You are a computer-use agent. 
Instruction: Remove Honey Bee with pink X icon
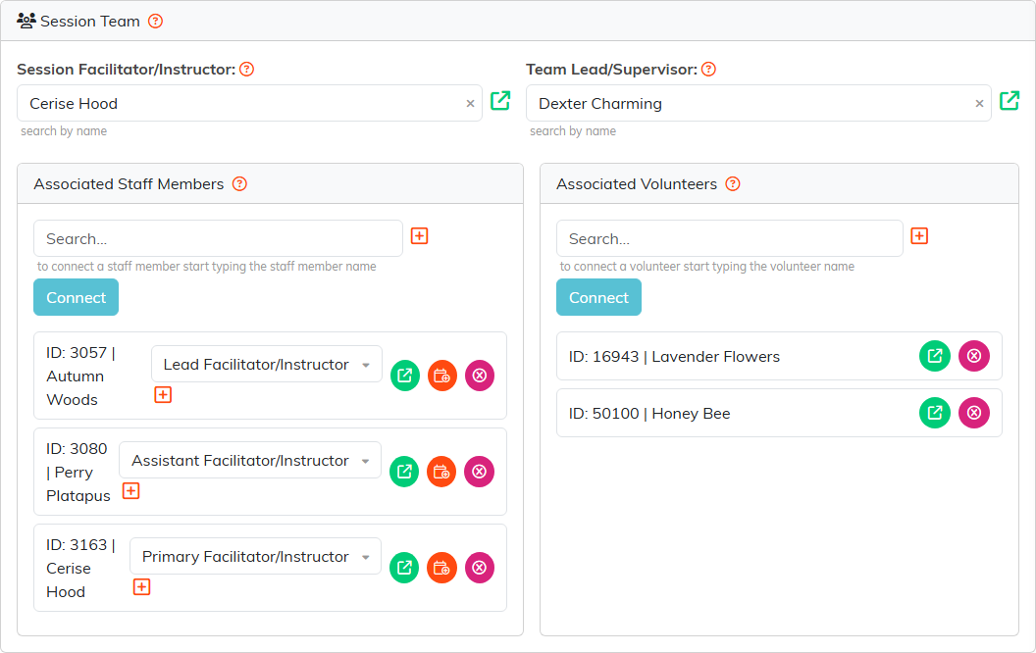coord(974,413)
